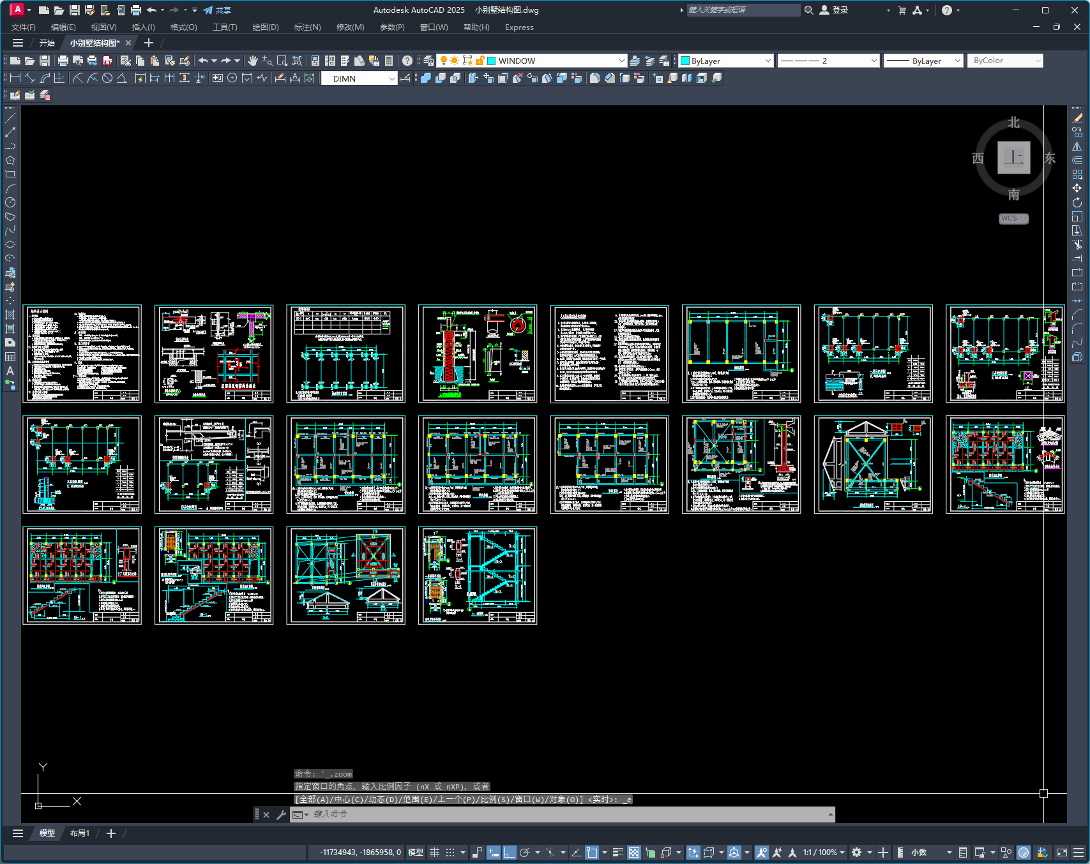The height and width of the screenshot is (864, 1090).
Task: Select the Rotate tool in right toolbar
Action: click(x=1077, y=202)
